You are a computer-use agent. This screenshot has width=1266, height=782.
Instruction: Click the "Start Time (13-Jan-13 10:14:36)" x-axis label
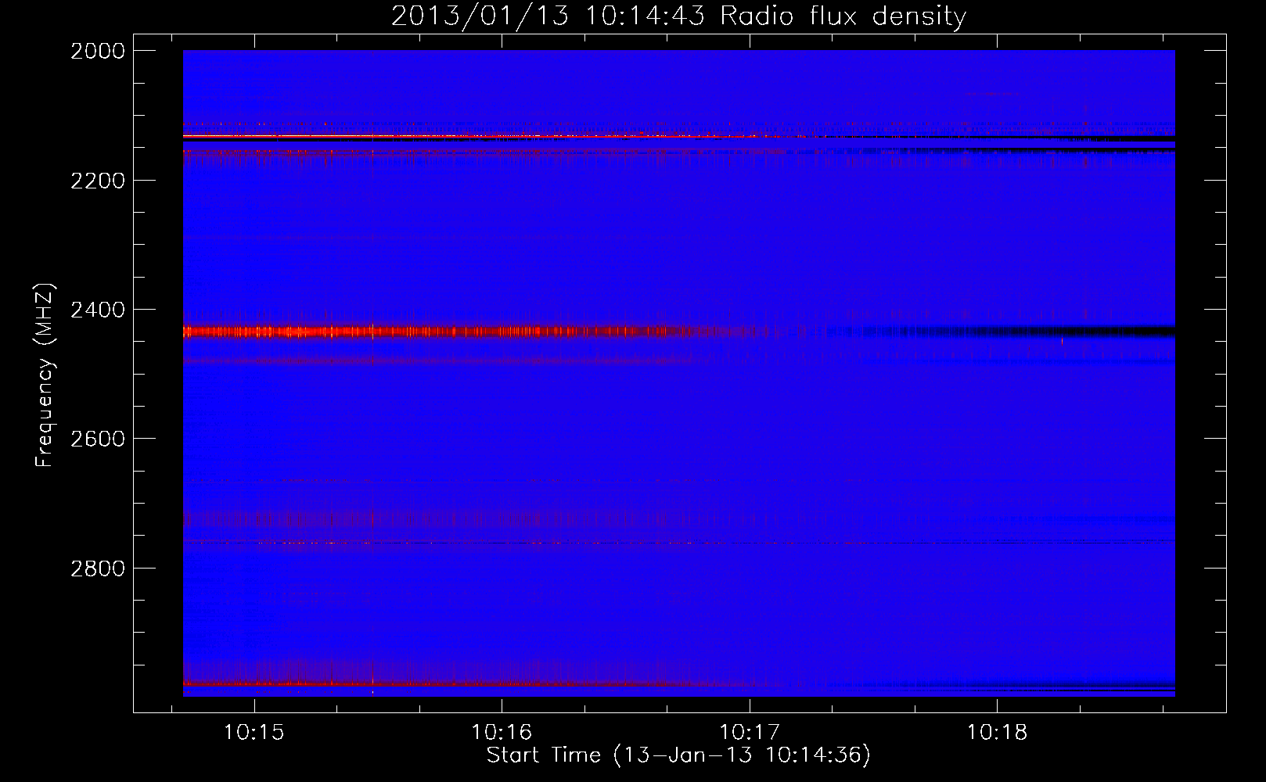[x=678, y=755]
